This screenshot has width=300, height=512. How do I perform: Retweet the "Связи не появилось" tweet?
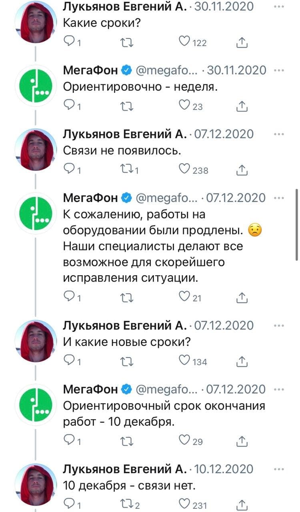pos(127,170)
